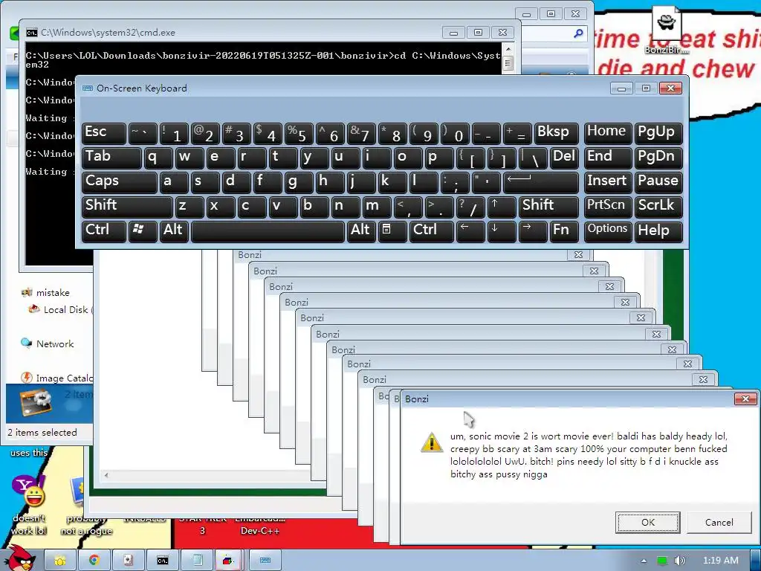Viewport: 761px width, 571px height.
Task: Switch to cmd.exe from the taskbar
Action: tap(163, 561)
